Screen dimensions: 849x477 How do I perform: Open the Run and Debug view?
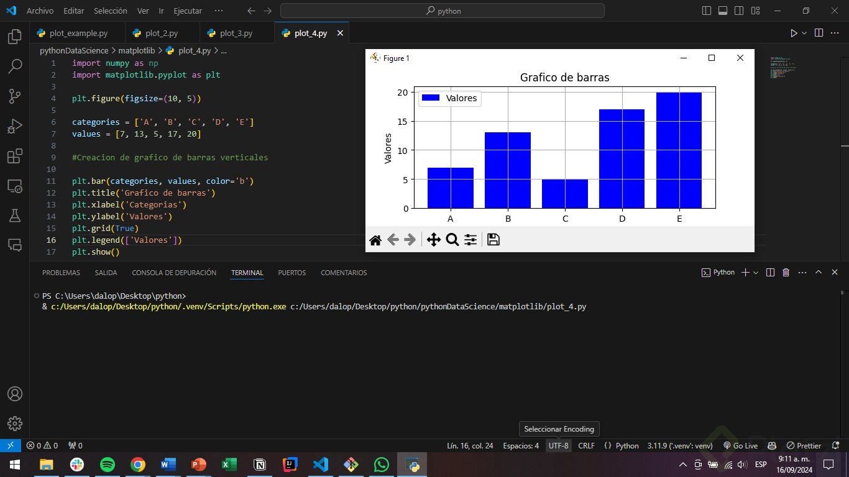(14, 126)
